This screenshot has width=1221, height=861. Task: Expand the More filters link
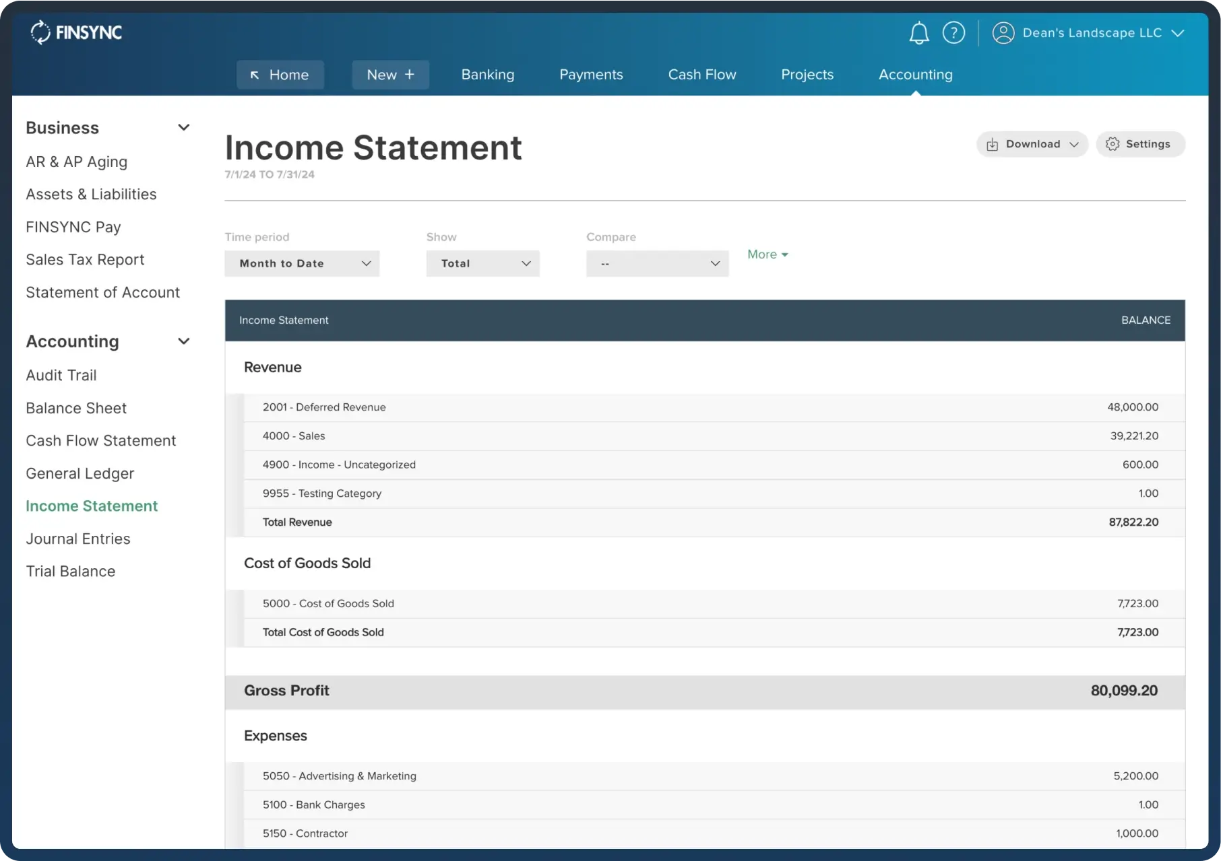[768, 254]
